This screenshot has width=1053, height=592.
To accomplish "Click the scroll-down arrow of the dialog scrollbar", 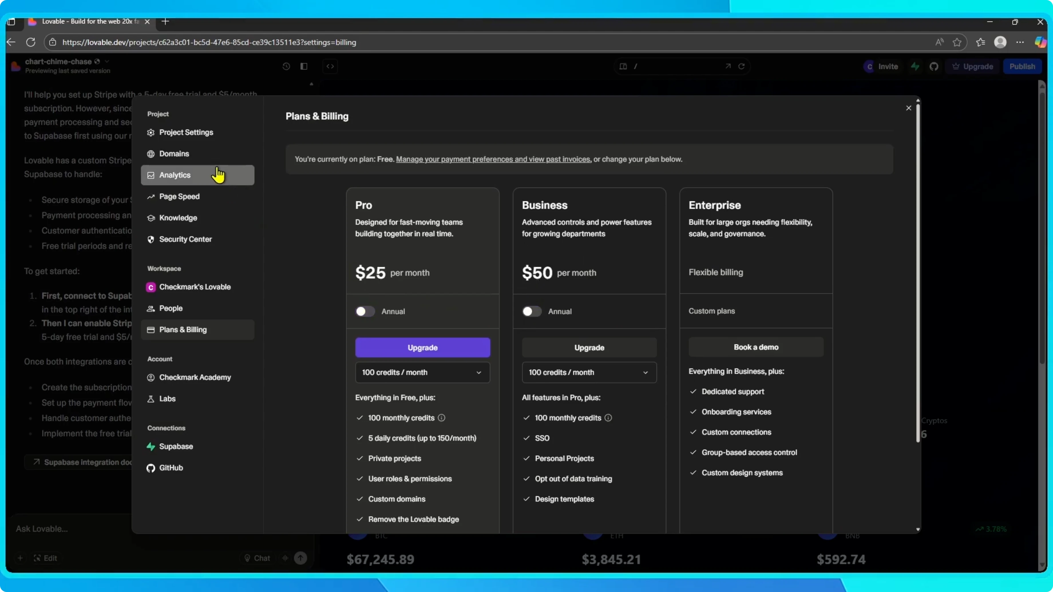I will tap(918, 529).
